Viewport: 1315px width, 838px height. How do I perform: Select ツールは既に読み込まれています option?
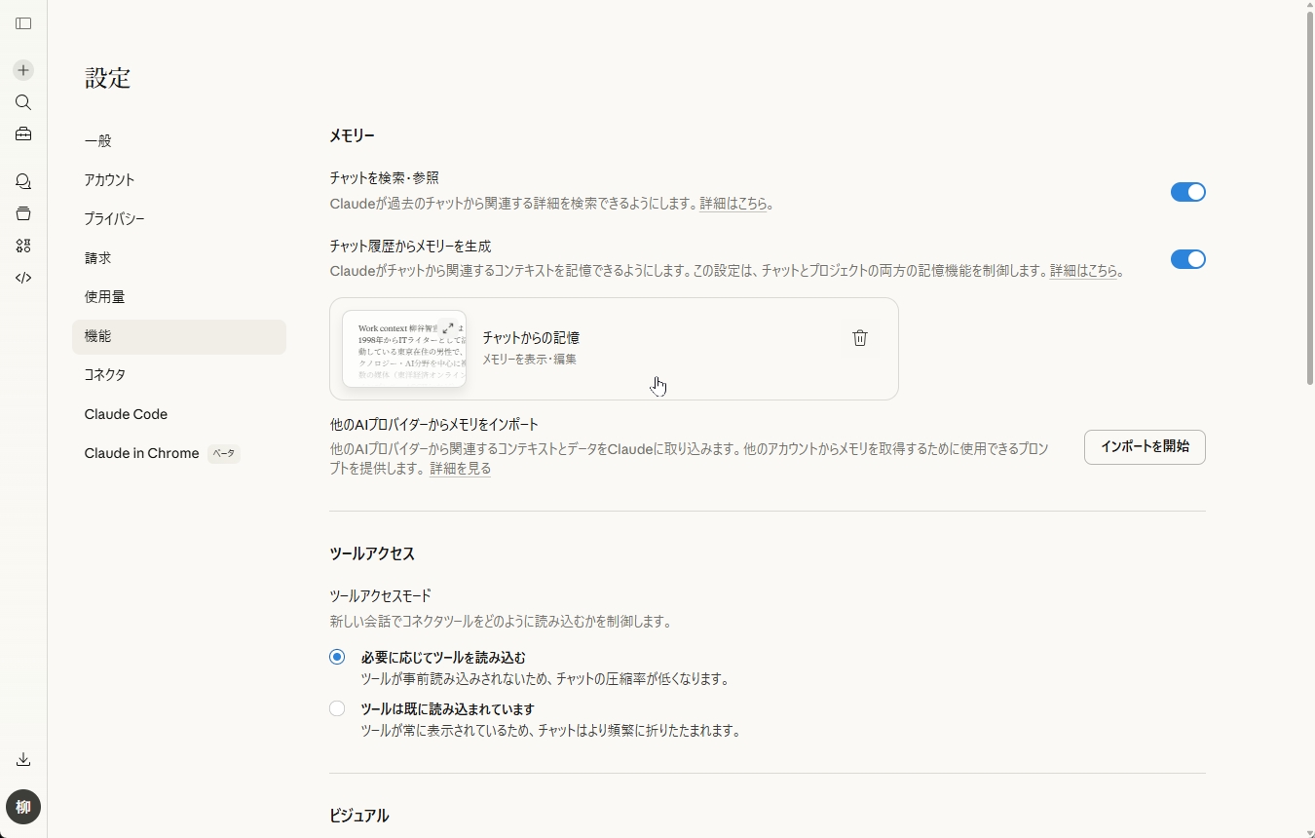pyautogui.click(x=336, y=708)
